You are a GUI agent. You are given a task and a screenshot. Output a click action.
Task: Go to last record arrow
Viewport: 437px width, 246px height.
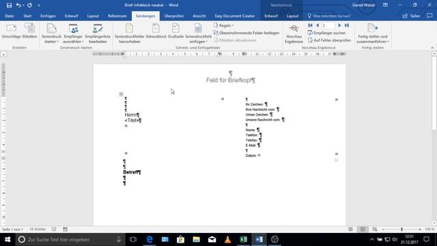pos(346,25)
